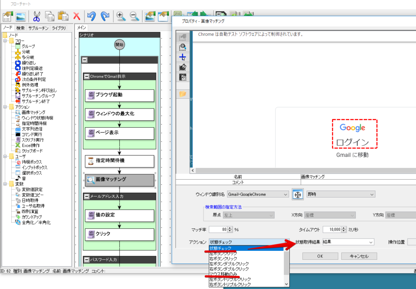Click the blue undo arrow icon
416x289 pixels.
[91, 16]
